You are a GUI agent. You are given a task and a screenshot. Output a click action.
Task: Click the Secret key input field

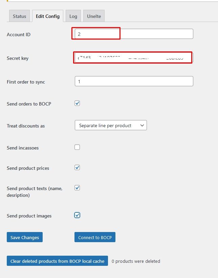pos(134,57)
